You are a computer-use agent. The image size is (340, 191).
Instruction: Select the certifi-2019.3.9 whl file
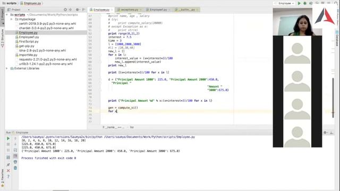(x=47, y=23)
